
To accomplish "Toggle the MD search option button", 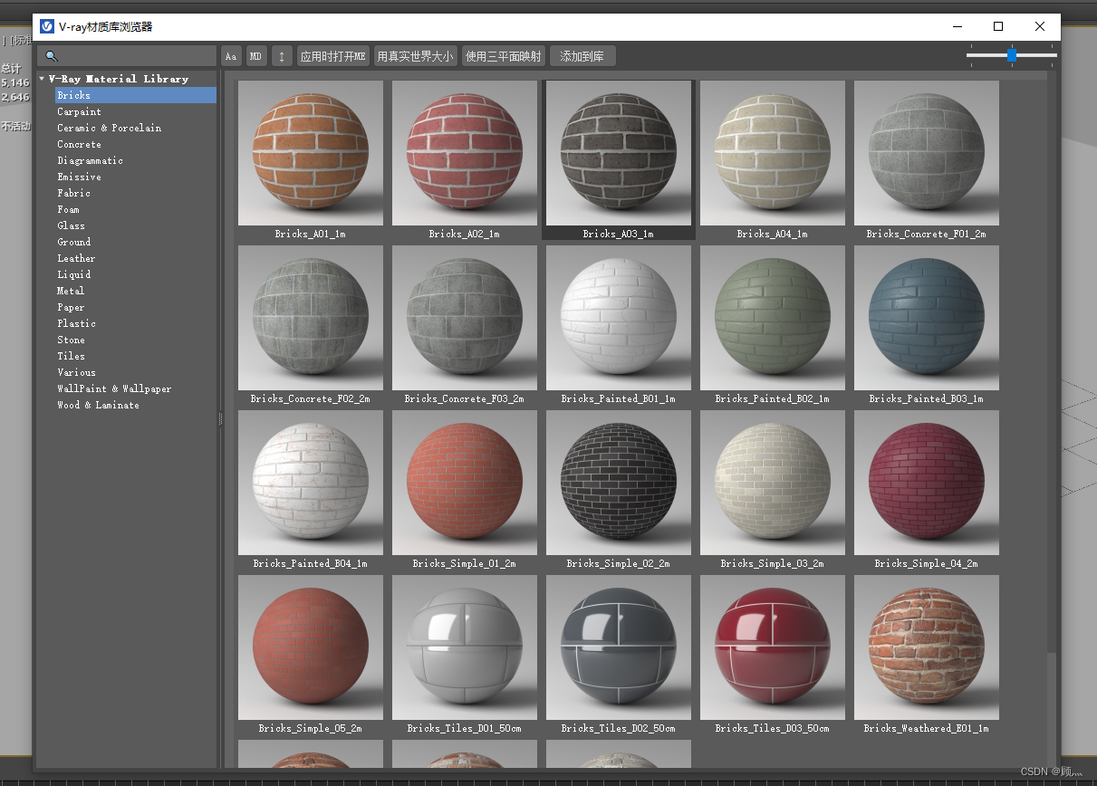I will [x=256, y=56].
